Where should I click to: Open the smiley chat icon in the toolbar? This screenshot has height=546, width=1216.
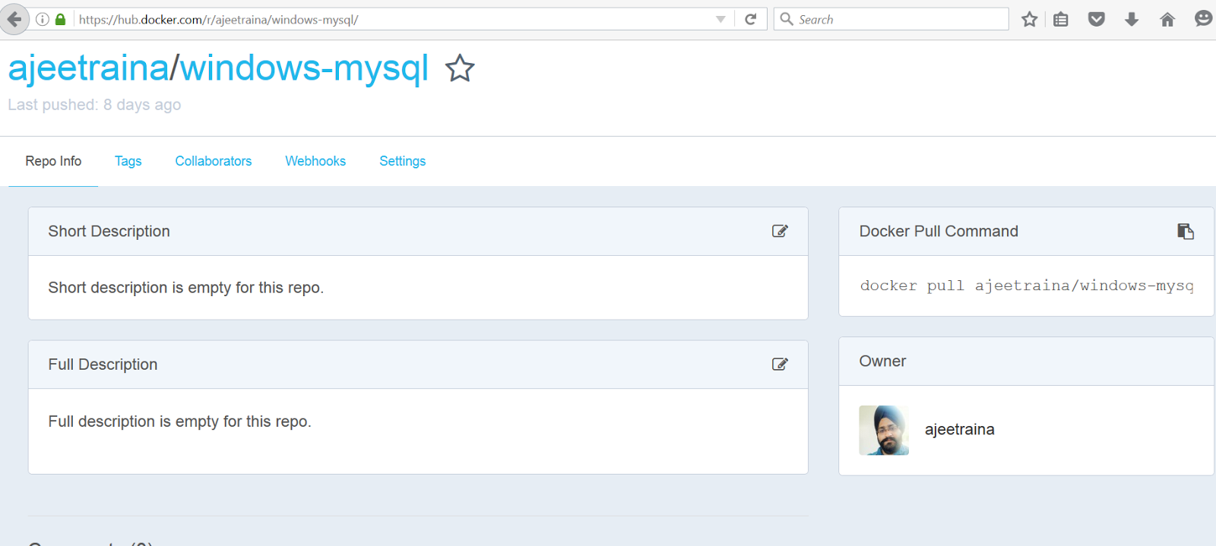click(x=1203, y=19)
